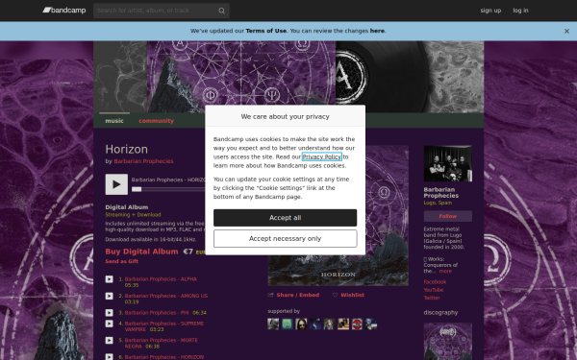The height and width of the screenshot is (360, 577).
Task: Open track title SUPREME VAMPIRE
Action: pos(164,326)
